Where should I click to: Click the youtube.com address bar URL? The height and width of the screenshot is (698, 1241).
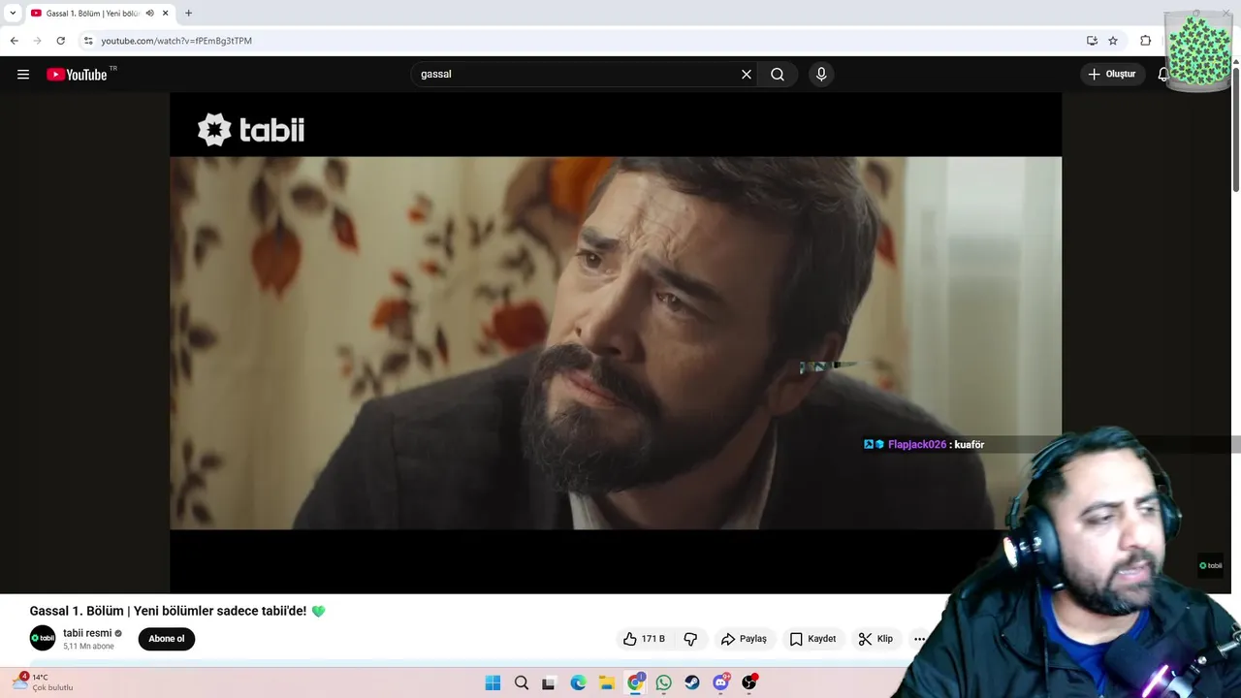(176, 41)
